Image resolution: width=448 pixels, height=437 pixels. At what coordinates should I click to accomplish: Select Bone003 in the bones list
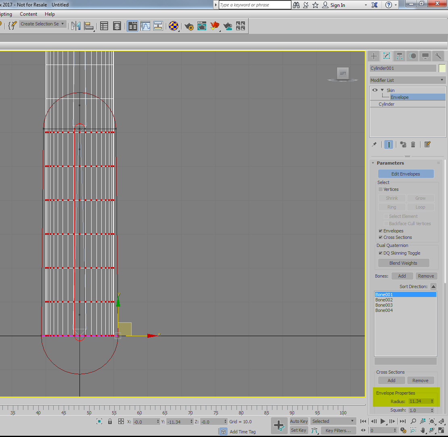click(384, 305)
